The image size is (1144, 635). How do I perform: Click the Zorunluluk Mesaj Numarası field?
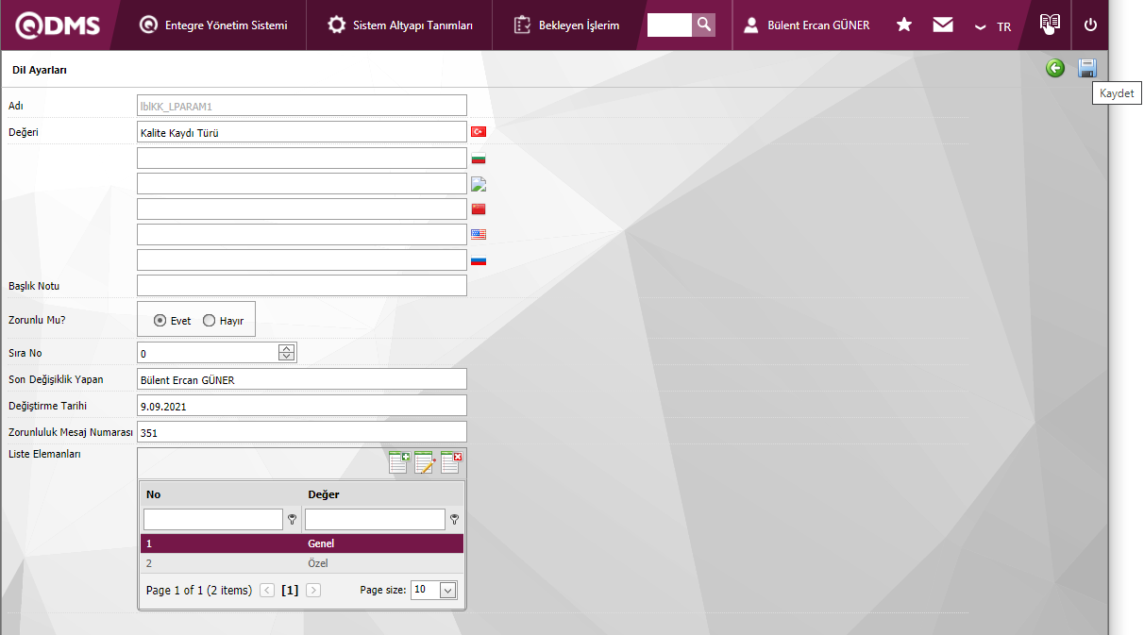(302, 432)
